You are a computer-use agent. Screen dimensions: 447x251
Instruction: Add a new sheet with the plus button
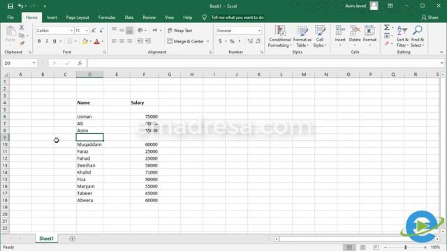click(x=72, y=238)
